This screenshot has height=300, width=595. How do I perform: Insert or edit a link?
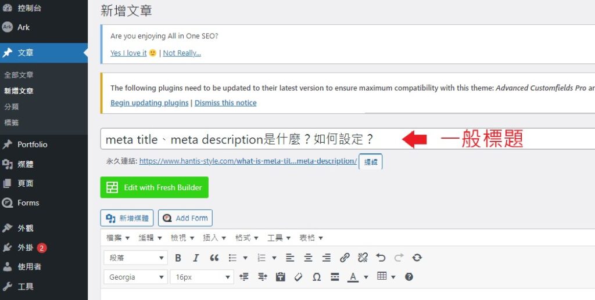345,258
